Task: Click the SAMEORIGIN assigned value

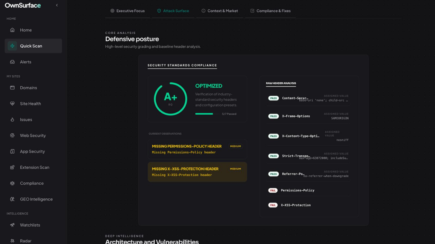Action: tap(340, 118)
